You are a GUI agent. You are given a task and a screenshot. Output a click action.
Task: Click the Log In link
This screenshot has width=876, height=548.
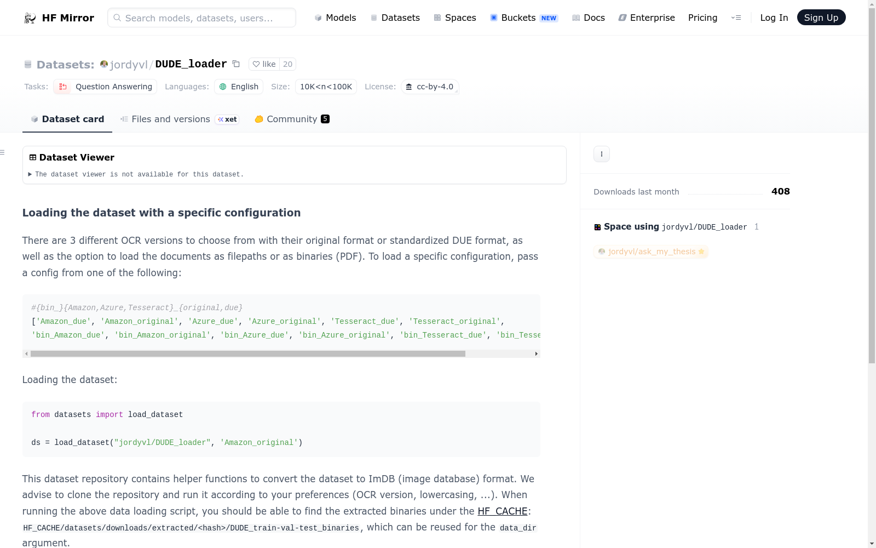coord(774,18)
